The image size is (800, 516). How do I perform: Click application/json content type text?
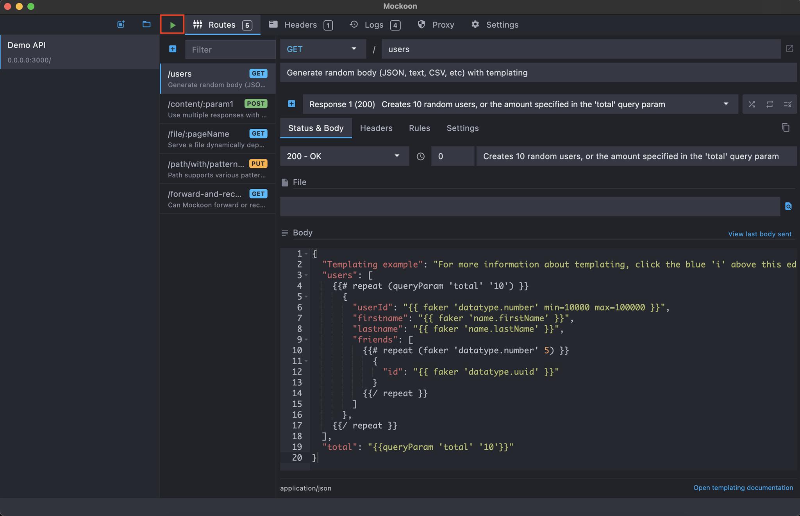305,488
